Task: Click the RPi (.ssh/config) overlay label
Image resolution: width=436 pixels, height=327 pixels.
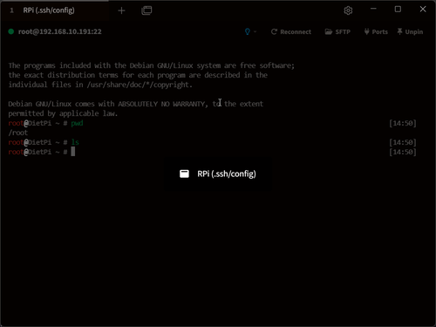Action: [x=227, y=174]
